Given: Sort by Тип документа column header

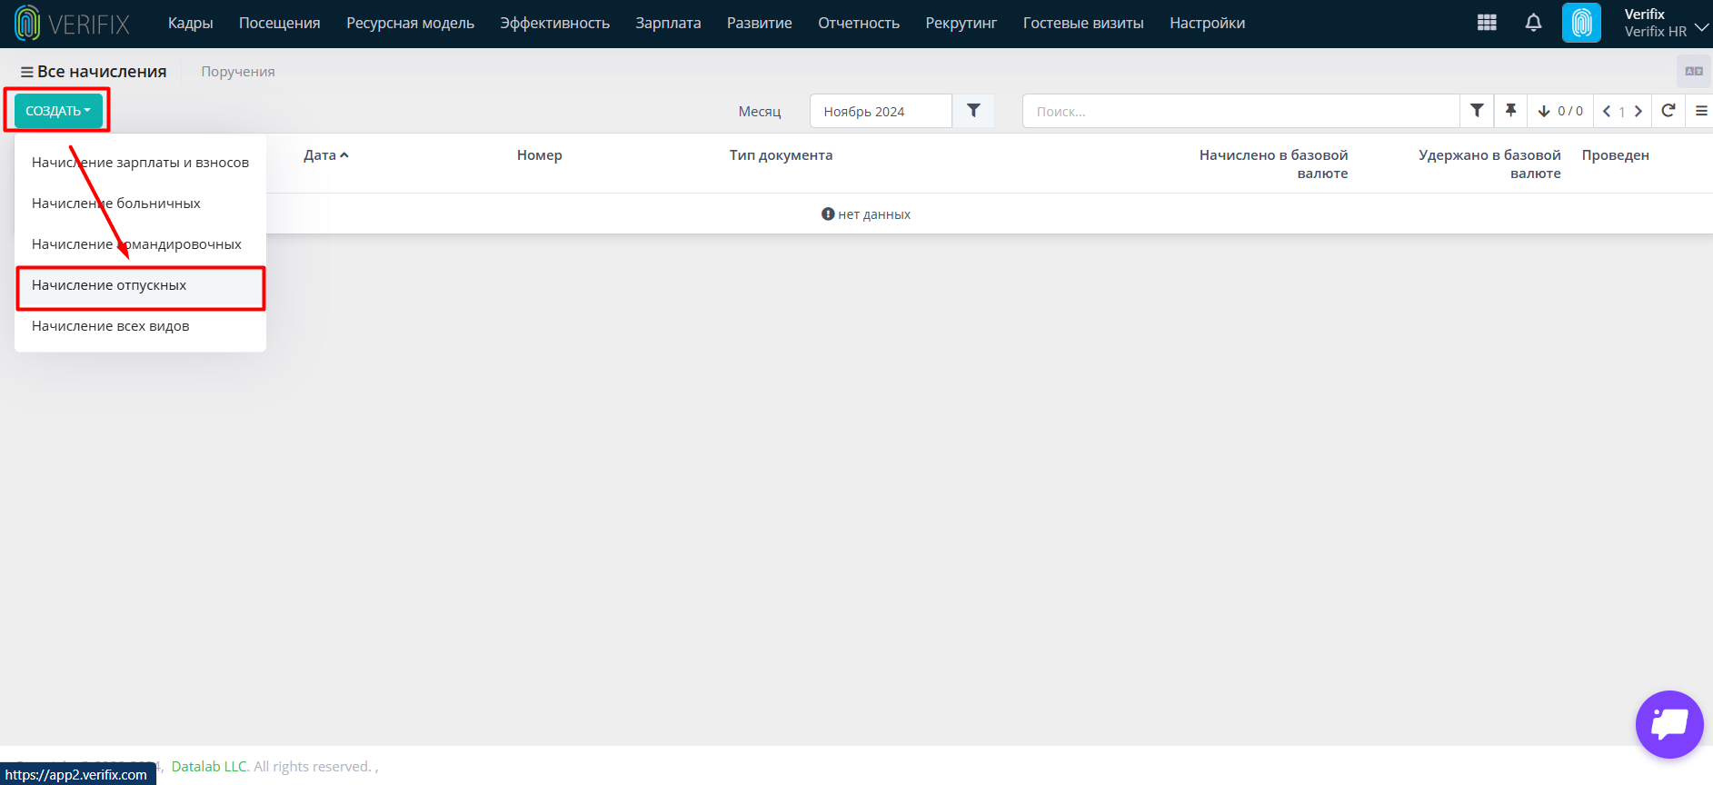Looking at the screenshot, I should (x=782, y=155).
